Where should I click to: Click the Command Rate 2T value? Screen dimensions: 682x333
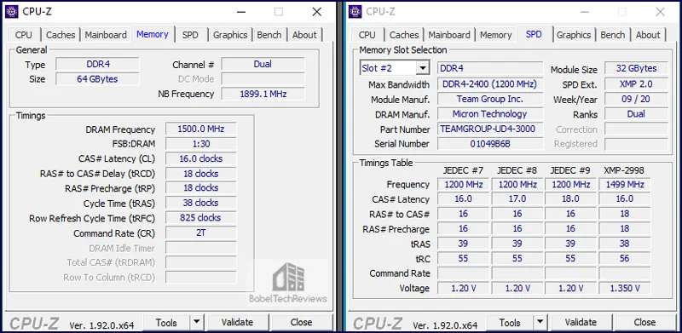click(201, 233)
